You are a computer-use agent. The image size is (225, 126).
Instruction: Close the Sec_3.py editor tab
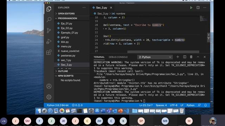point(111,8)
